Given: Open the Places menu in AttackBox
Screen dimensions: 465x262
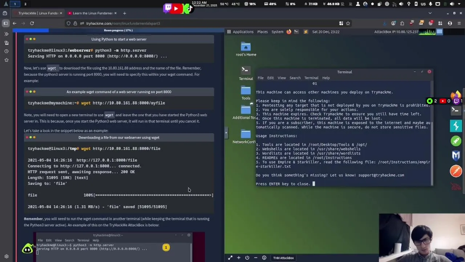Looking at the screenshot, I should (x=262, y=32).
